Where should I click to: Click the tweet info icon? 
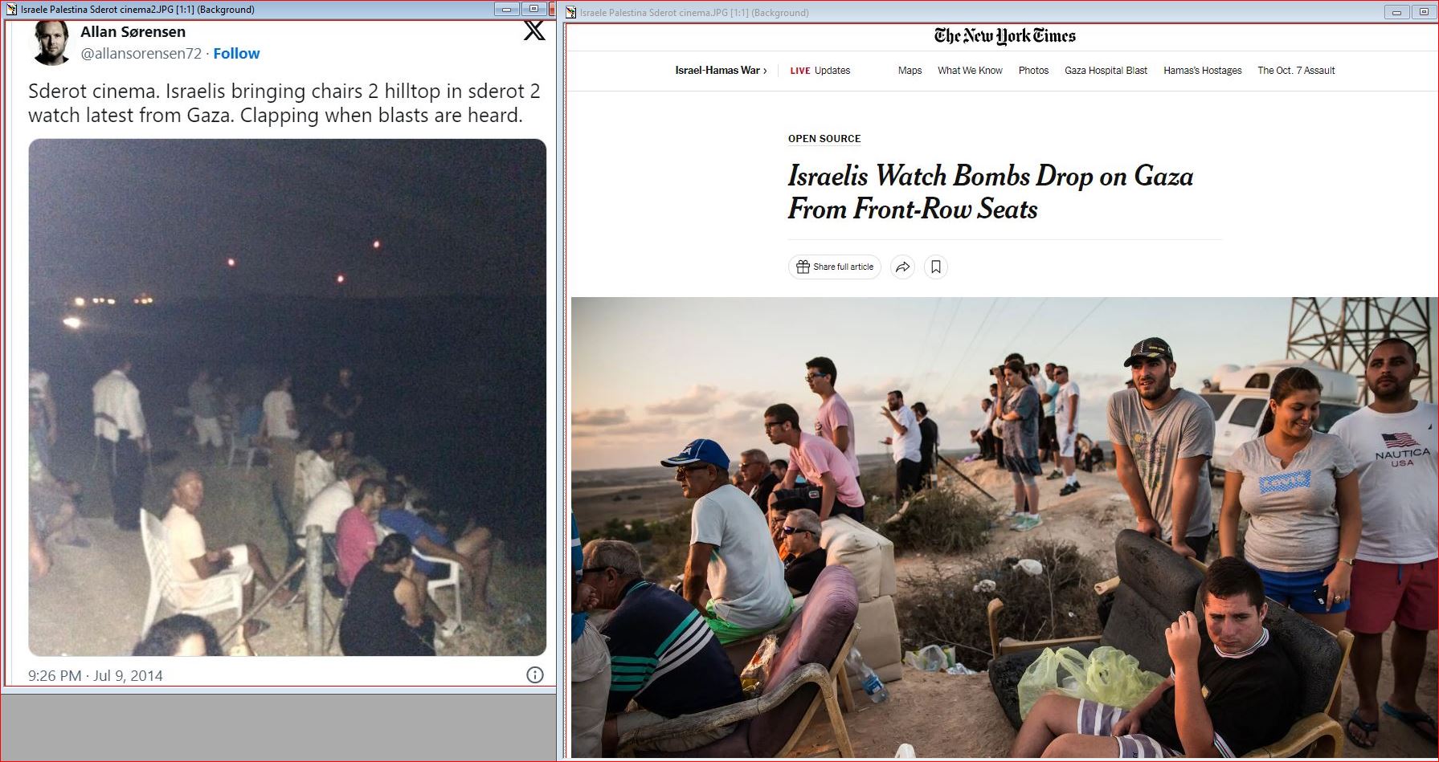pos(535,675)
